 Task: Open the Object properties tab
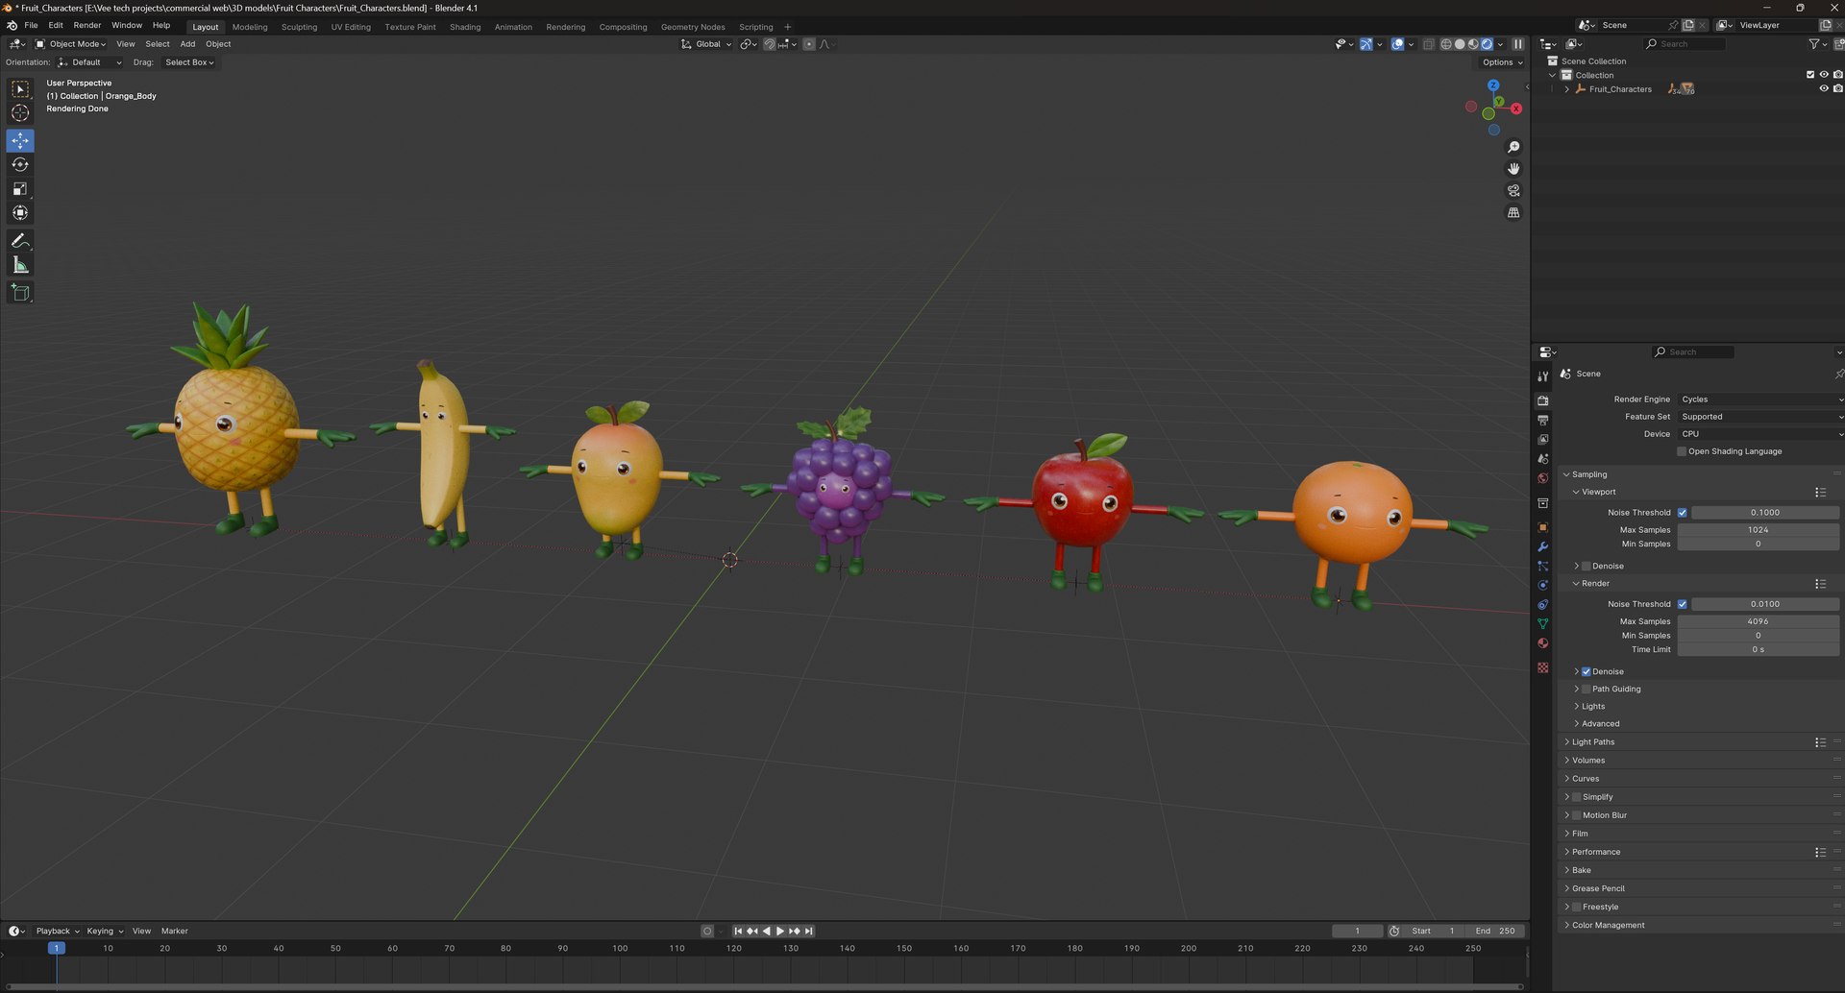click(x=1542, y=527)
